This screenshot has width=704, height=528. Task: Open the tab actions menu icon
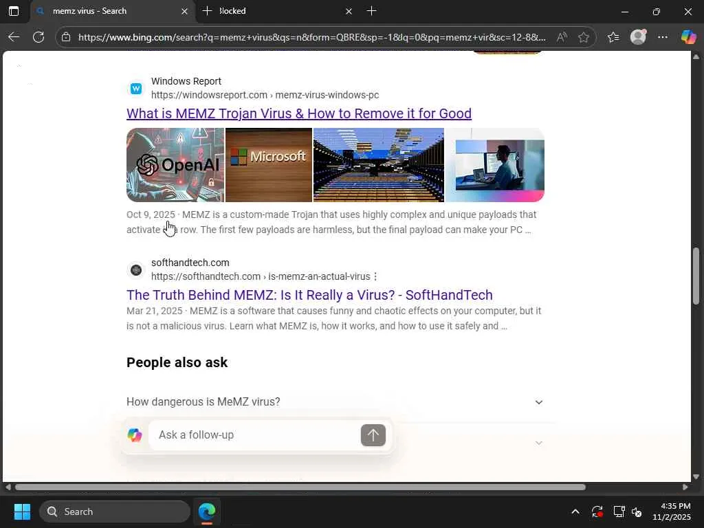[x=14, y=11]
